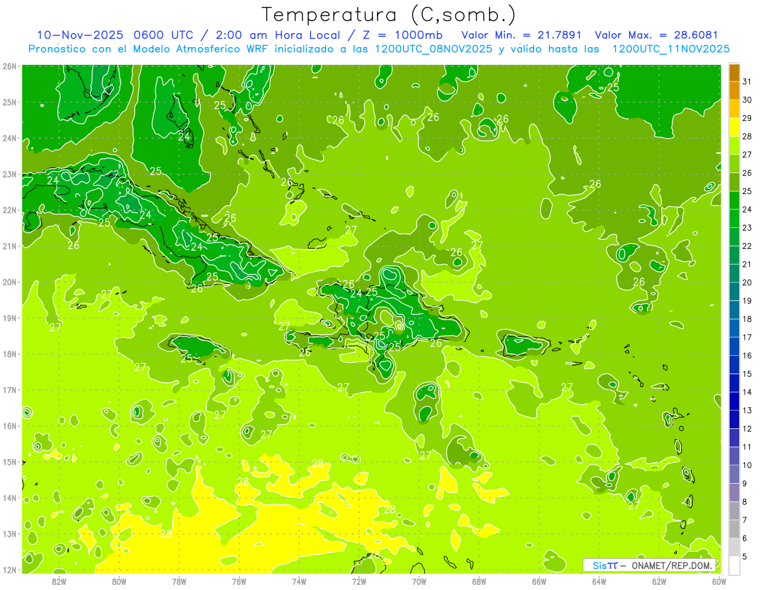Pick the lime legend band between 27 and 28
The image size is (764, 590).
[x=734, y=146]
